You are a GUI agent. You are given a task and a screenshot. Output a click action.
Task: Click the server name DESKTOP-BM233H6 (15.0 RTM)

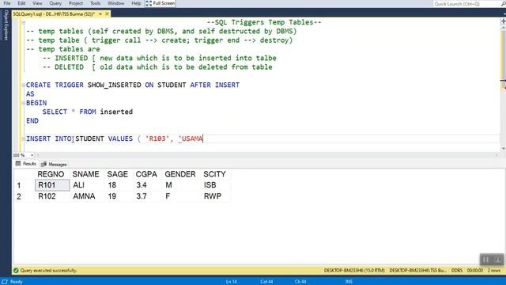354,271
